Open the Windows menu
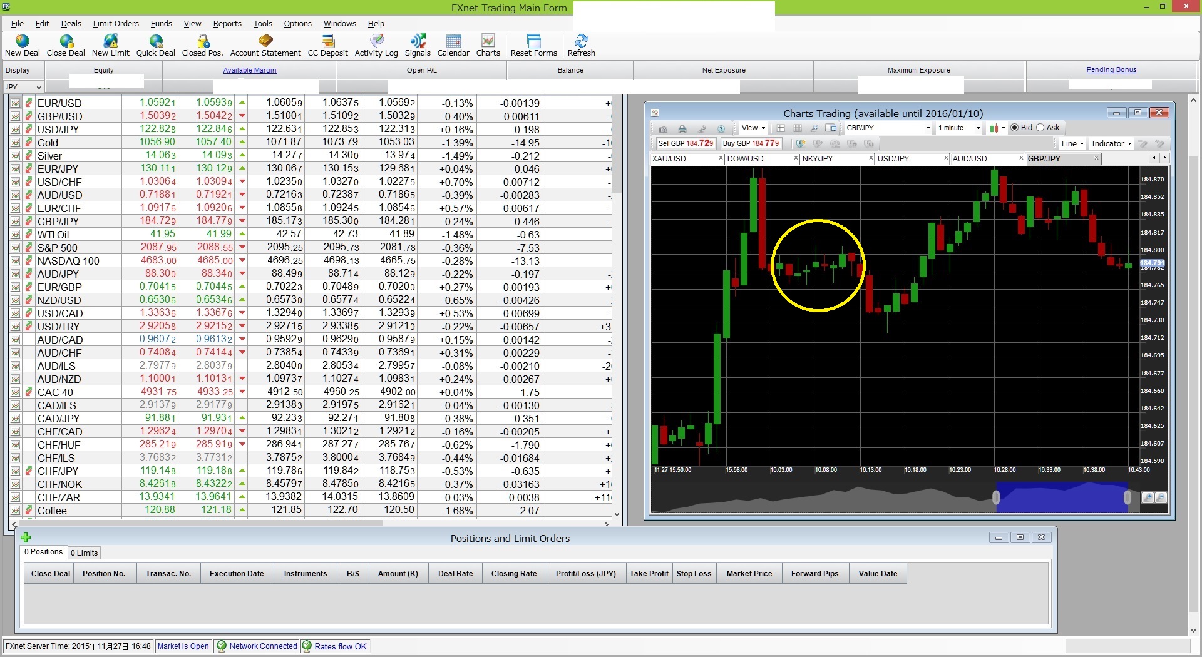 (x=339, y=23)
